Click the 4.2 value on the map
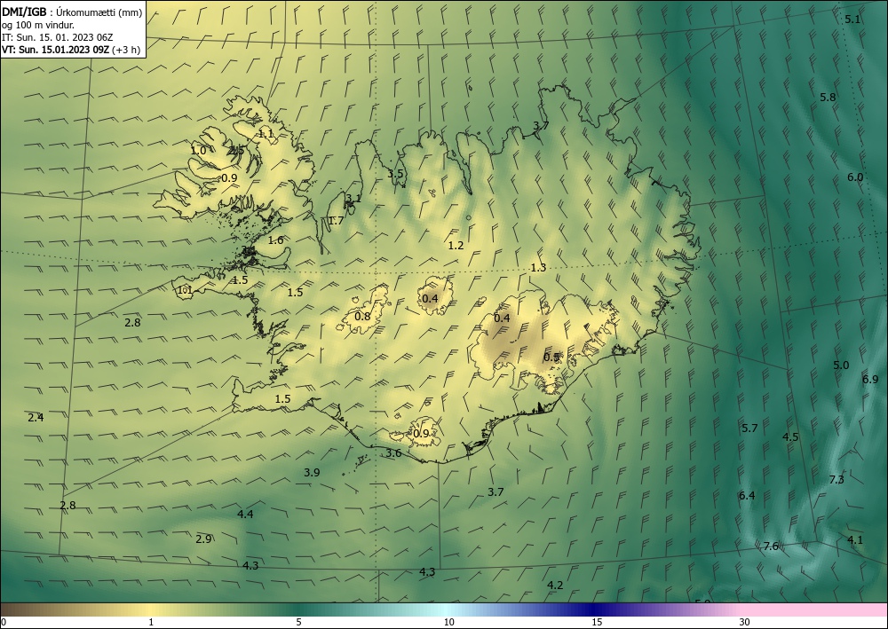The width and height of the screenshot is (888, 629). pyautogui.click(x=556, y=585)
